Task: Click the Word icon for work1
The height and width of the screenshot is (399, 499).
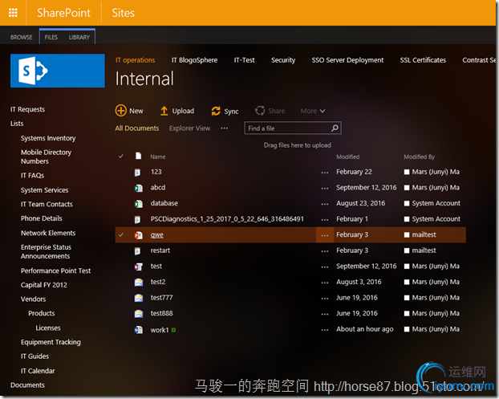Action: point(139,330)
